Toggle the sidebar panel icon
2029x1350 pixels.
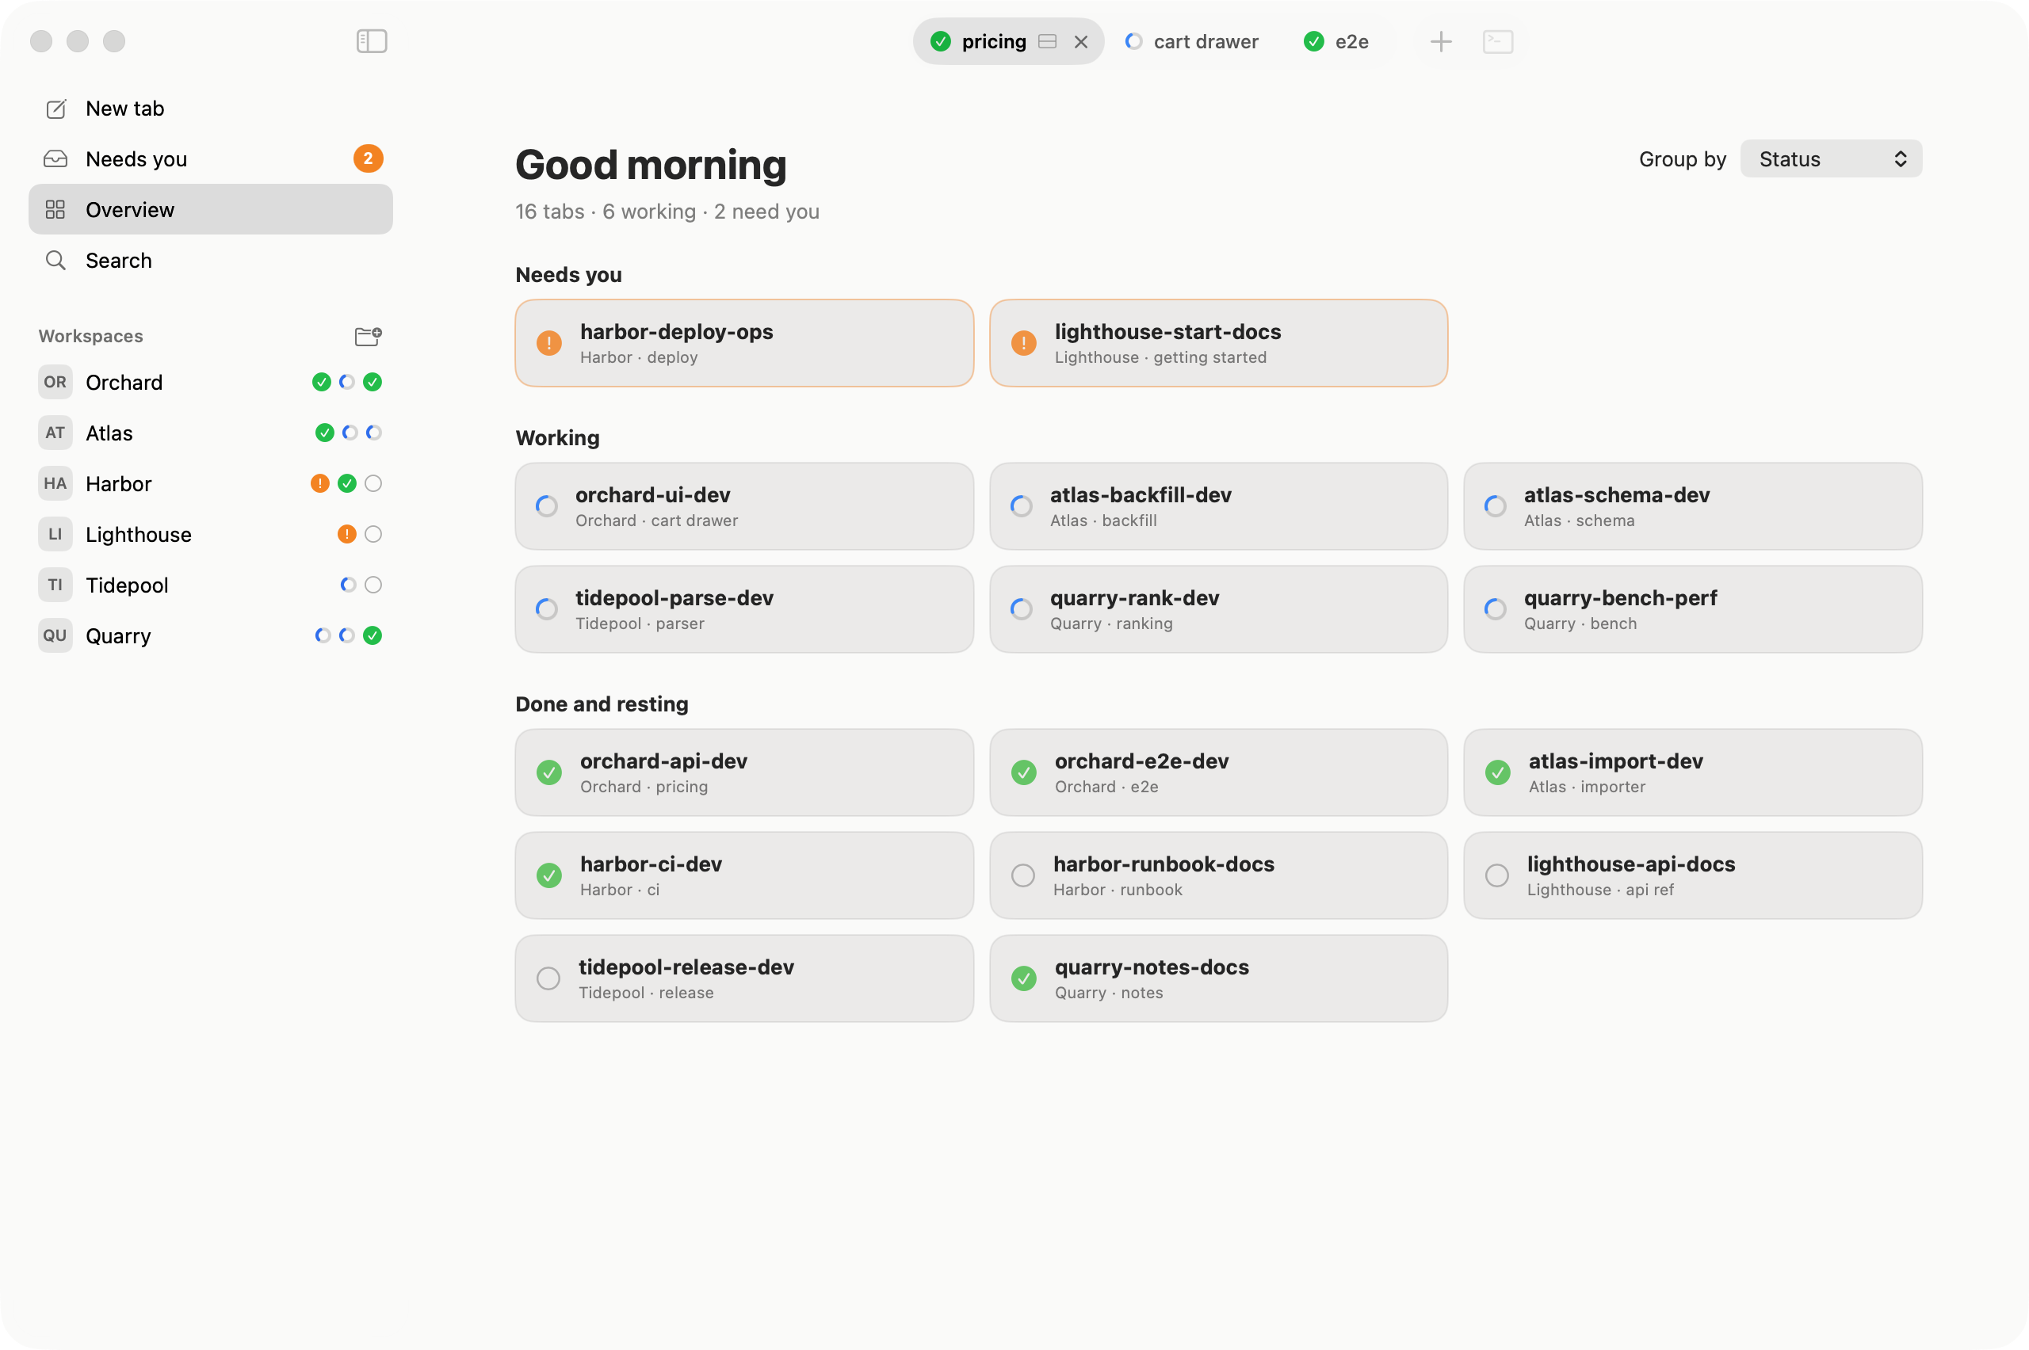(x=371, y=41)
